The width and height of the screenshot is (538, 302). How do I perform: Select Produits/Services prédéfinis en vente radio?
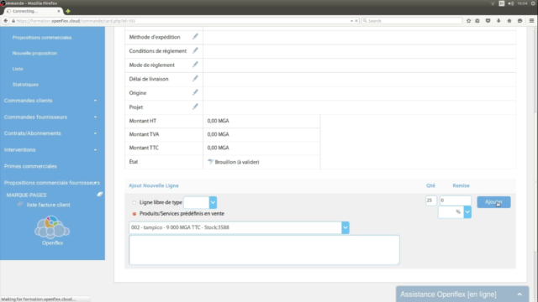pyautogui.click(x=134, y=214)
